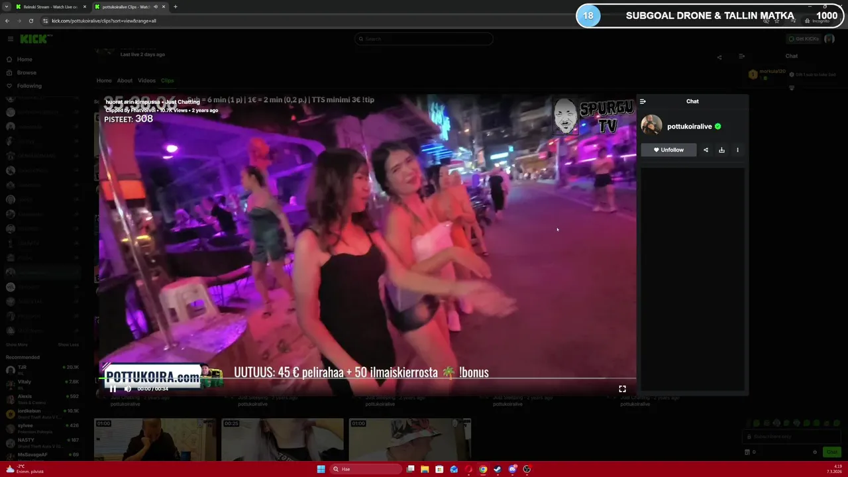Open the 00:25 clip thumbnail
The height and width of the screenshot is (477, 848).
tap(282, 439)
